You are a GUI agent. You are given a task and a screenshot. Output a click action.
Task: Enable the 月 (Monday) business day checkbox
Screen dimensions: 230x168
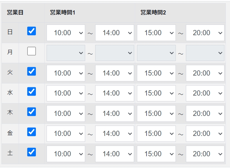tap(31, 51)
